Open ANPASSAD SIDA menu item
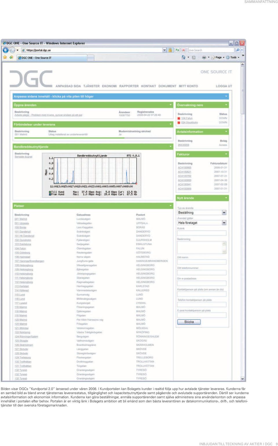This screenshot has height=446, width=278. tap(68, 86)
